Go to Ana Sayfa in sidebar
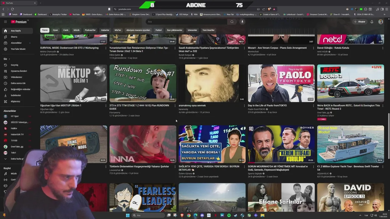The image size is (390, 219). tap(17, 31)
